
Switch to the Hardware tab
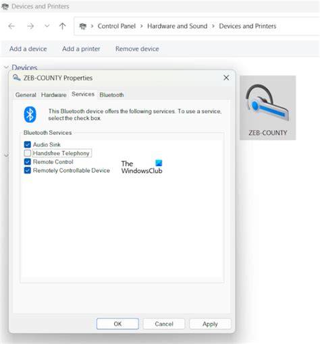point(53,95)
